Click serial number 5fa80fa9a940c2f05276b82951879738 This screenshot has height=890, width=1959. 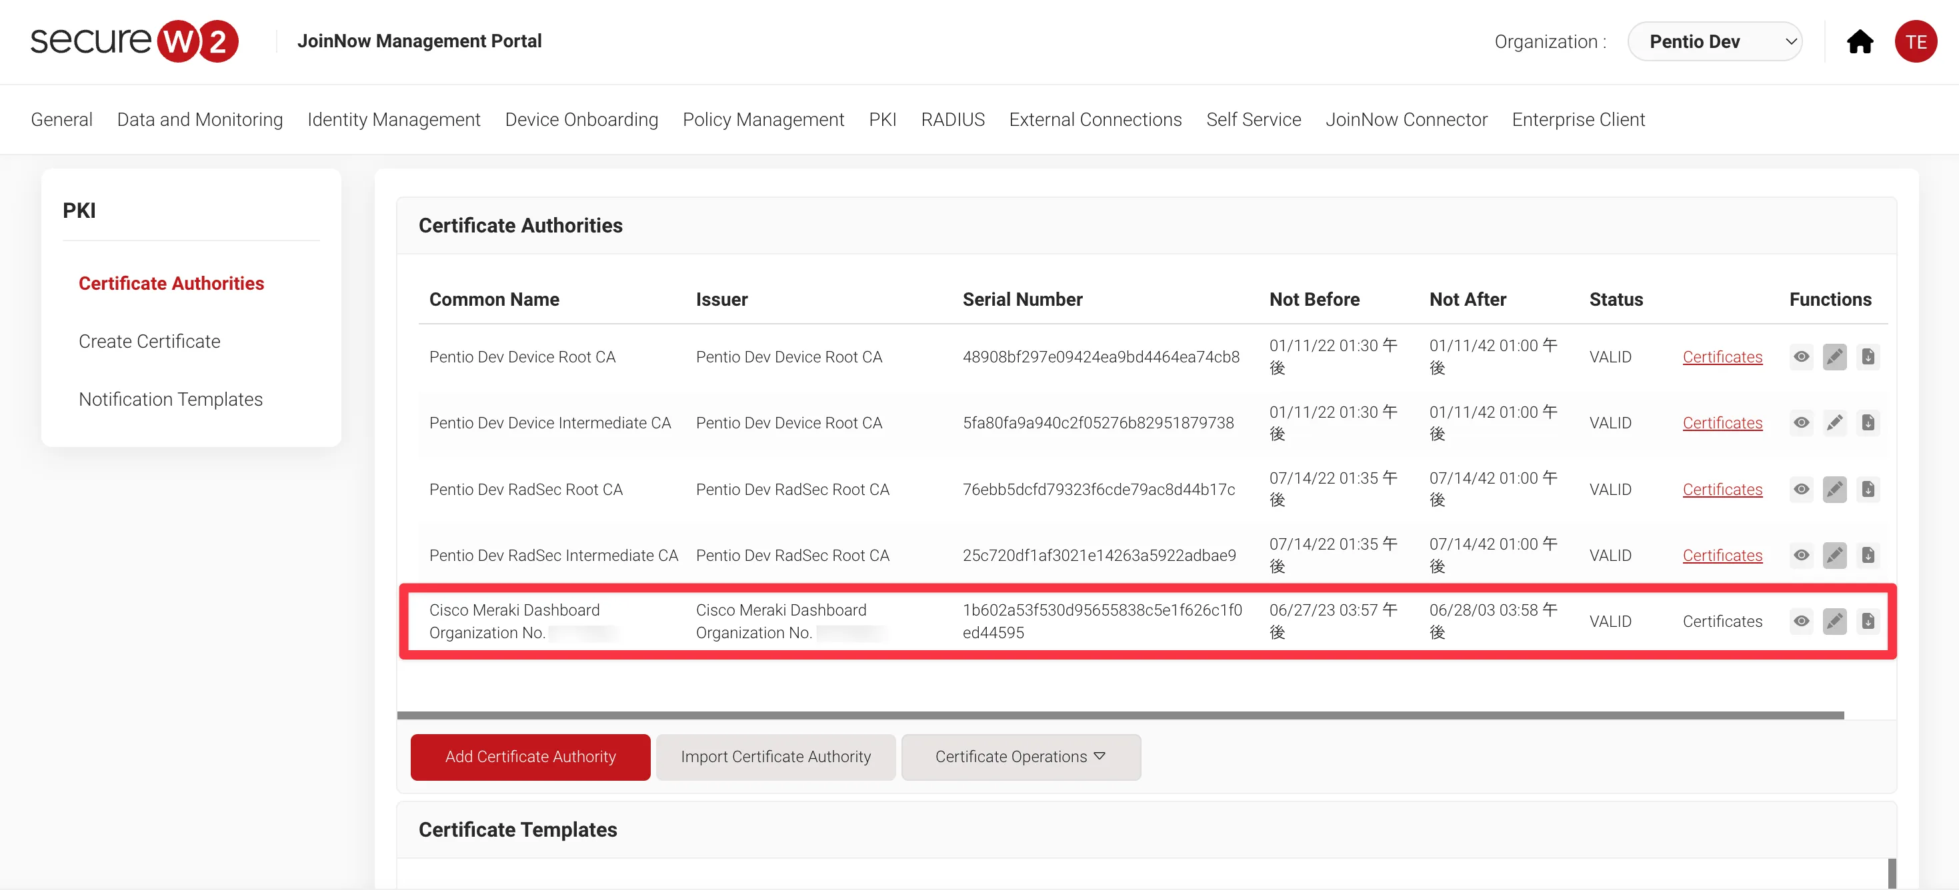click(x=1098, y=422)
